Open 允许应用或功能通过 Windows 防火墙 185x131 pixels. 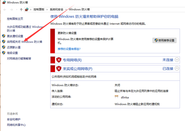[x=25, y=29]
